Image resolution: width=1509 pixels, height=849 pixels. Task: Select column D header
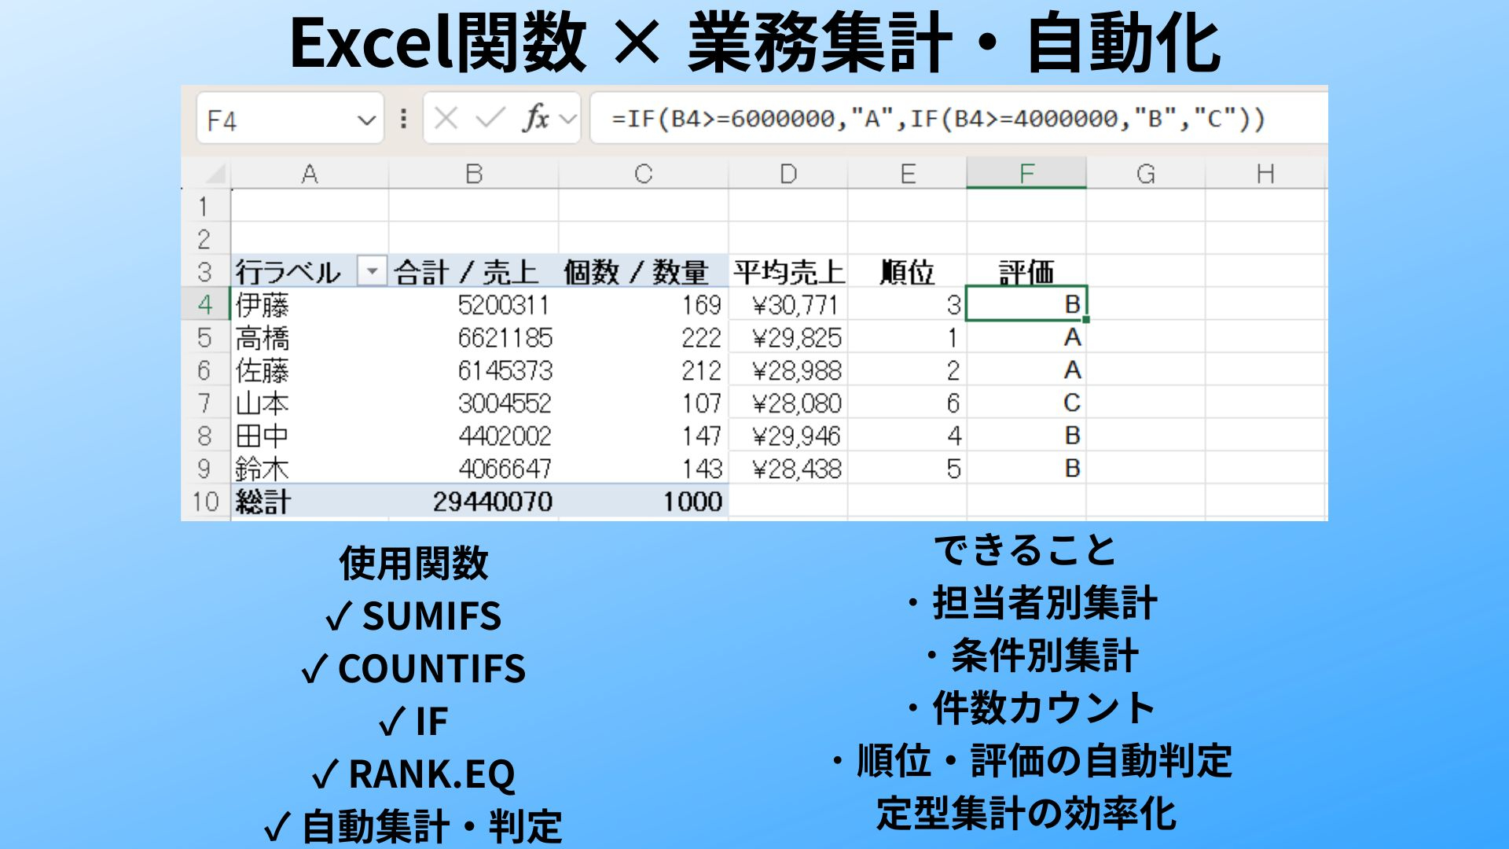coord(788,174)
